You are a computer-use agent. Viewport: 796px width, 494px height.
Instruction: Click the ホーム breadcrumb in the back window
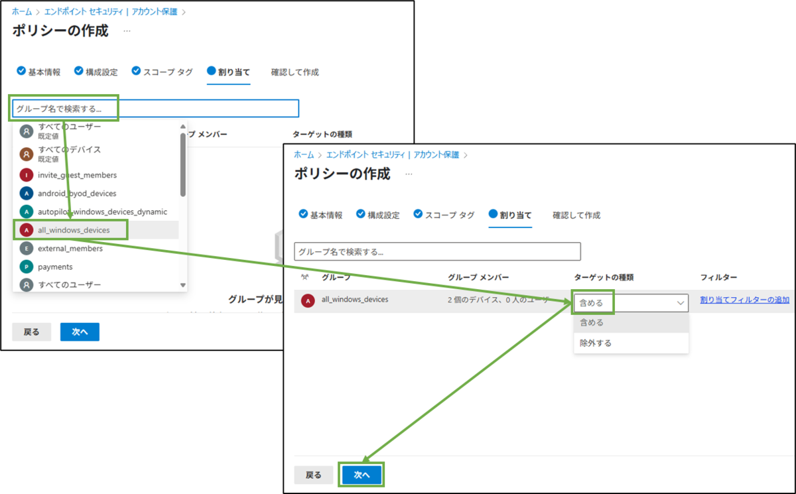coord(22,12)
